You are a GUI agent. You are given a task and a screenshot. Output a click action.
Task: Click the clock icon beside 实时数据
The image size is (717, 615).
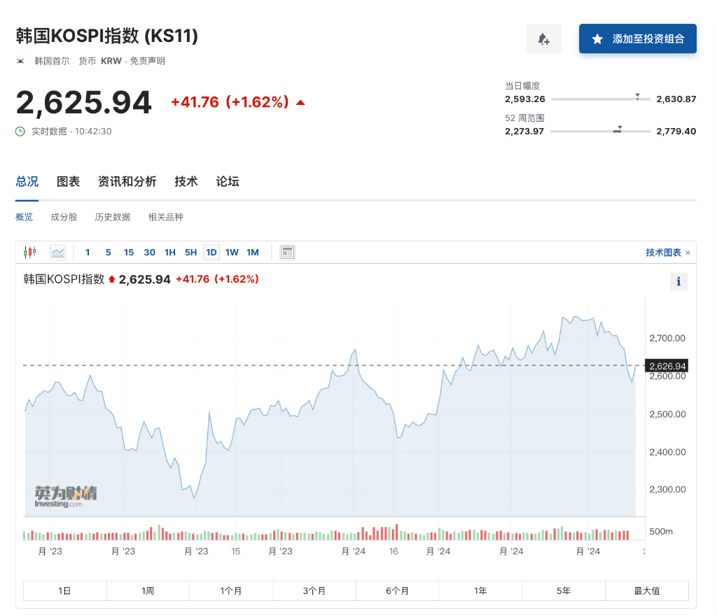coord(20,132)
